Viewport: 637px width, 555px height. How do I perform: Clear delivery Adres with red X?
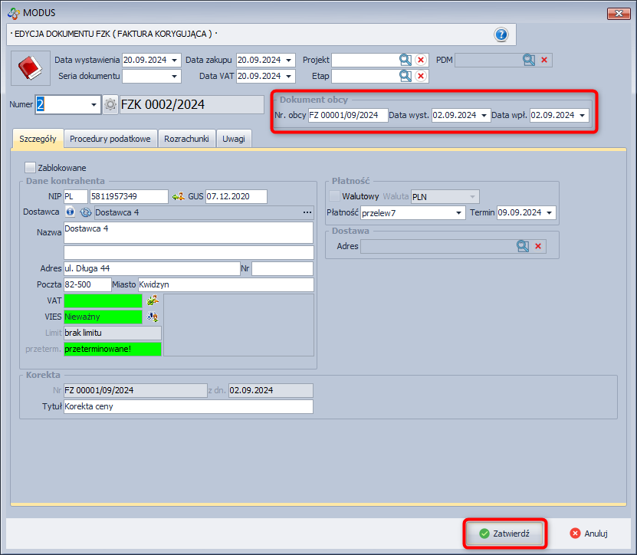tap(539, 246)
